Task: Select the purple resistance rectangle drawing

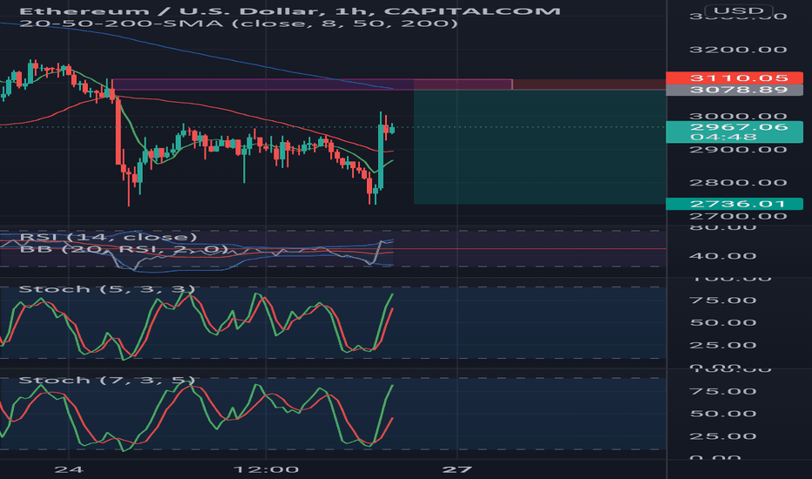Action: pyautogui.click(x=312, y=84)
